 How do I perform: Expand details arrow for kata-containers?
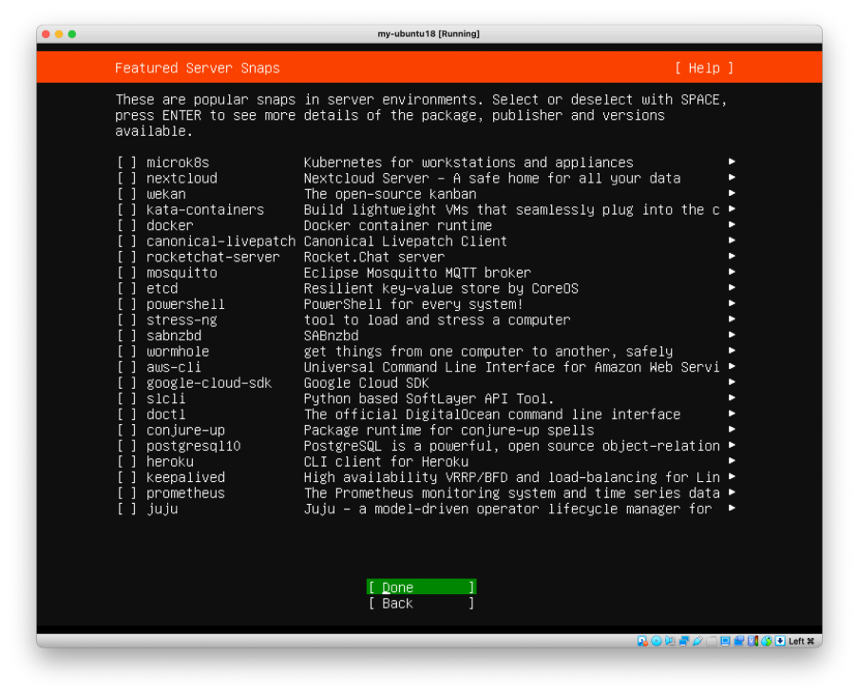732,209
